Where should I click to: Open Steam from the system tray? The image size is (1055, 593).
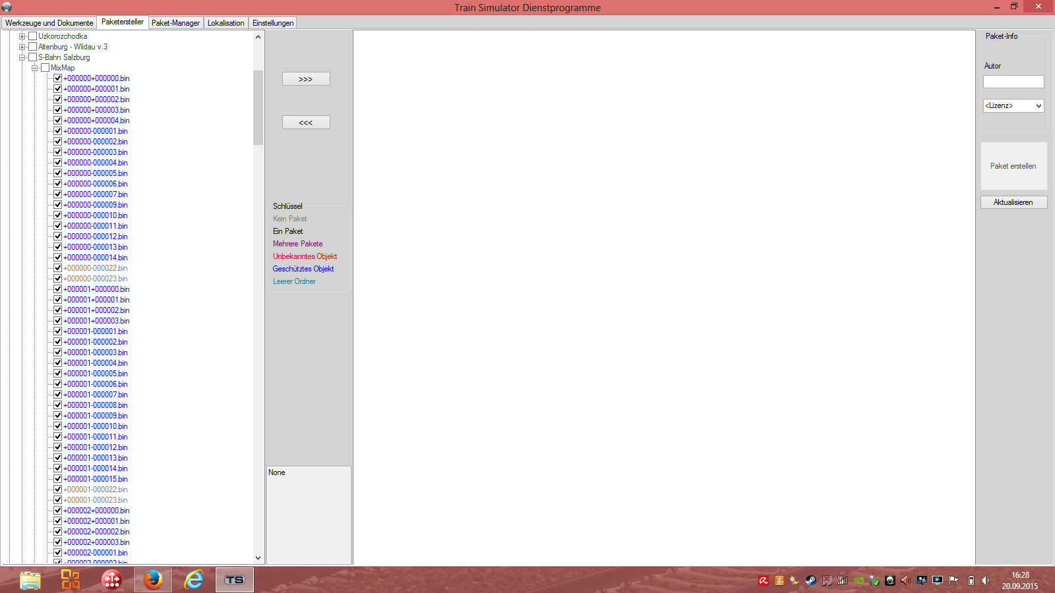[811, 580]
